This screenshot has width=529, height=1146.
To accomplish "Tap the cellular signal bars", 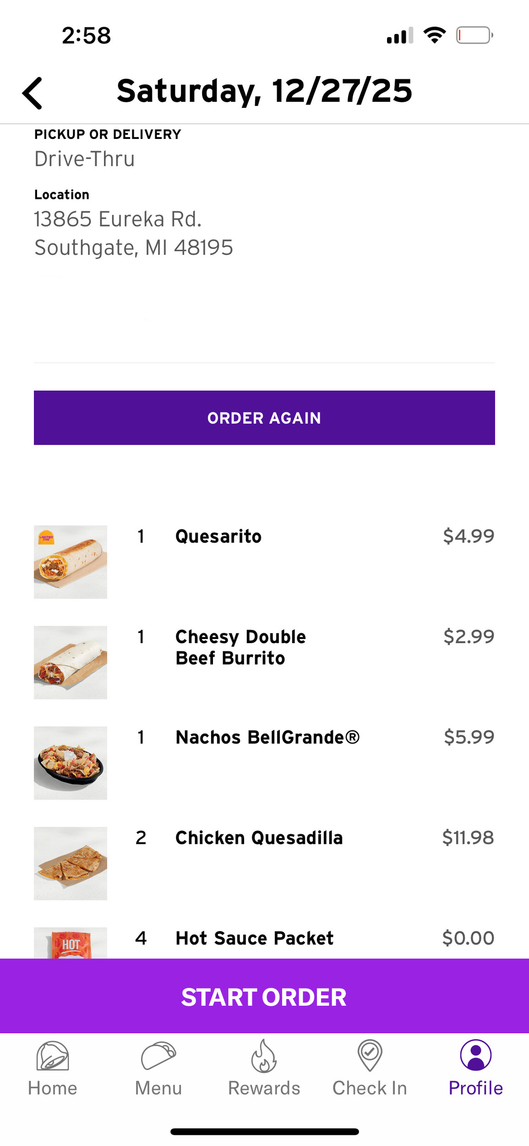I will click(x=400, y=35).
